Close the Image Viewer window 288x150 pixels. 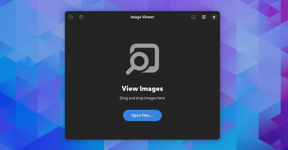pos(214,17)
